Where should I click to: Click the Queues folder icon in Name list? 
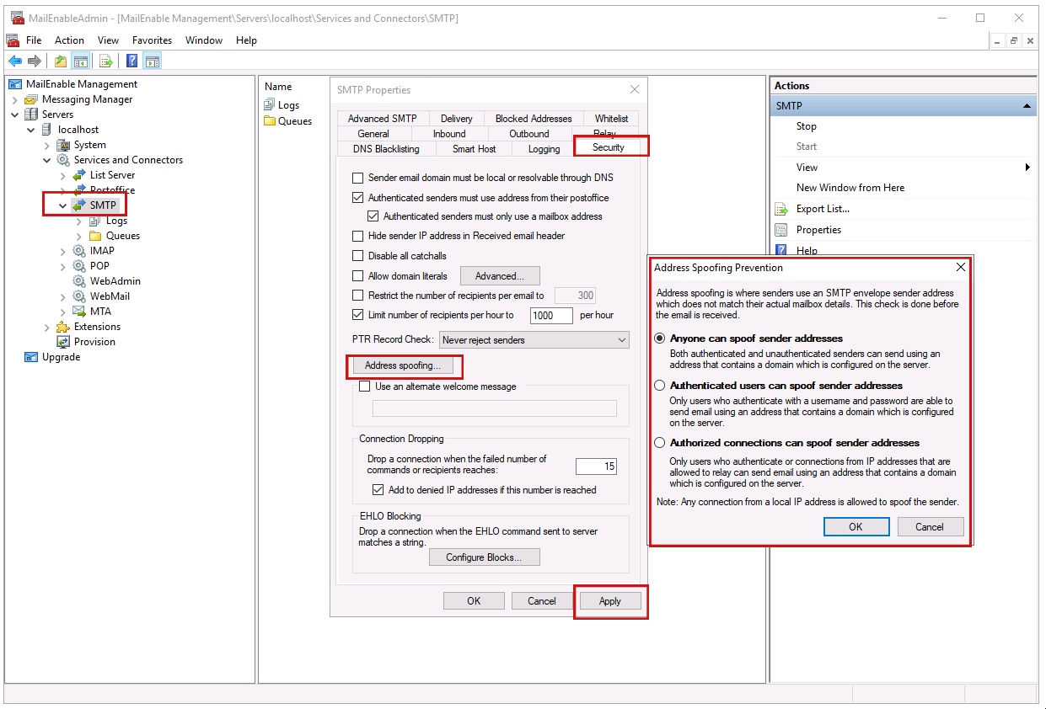pyautogui.click(x=270, y=121)
